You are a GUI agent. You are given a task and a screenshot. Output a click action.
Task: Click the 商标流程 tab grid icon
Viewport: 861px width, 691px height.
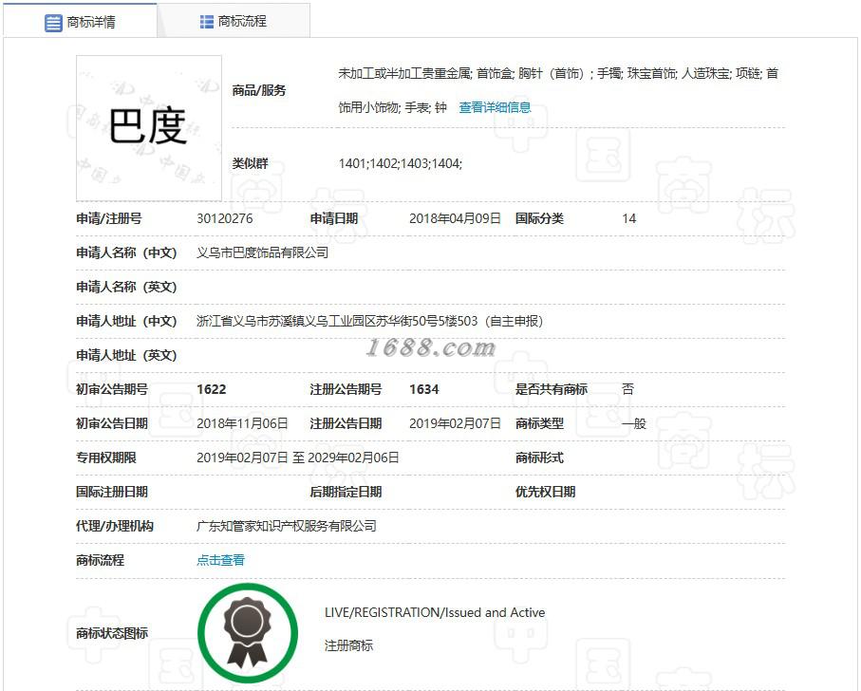(x=206, y=22)
